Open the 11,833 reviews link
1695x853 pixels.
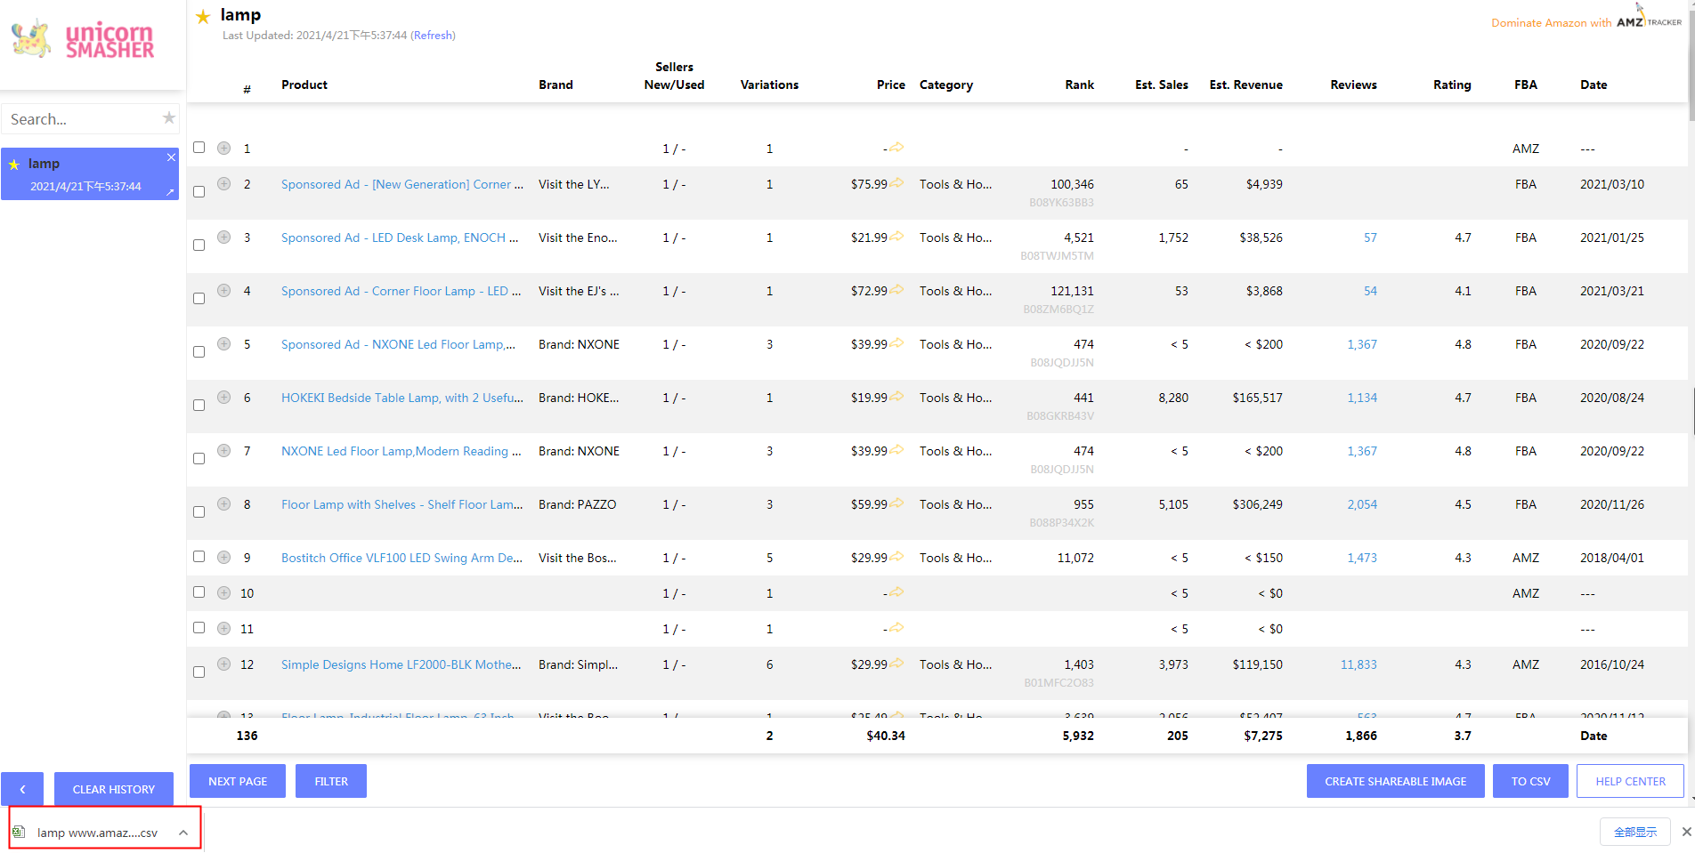coord(1358,664)
